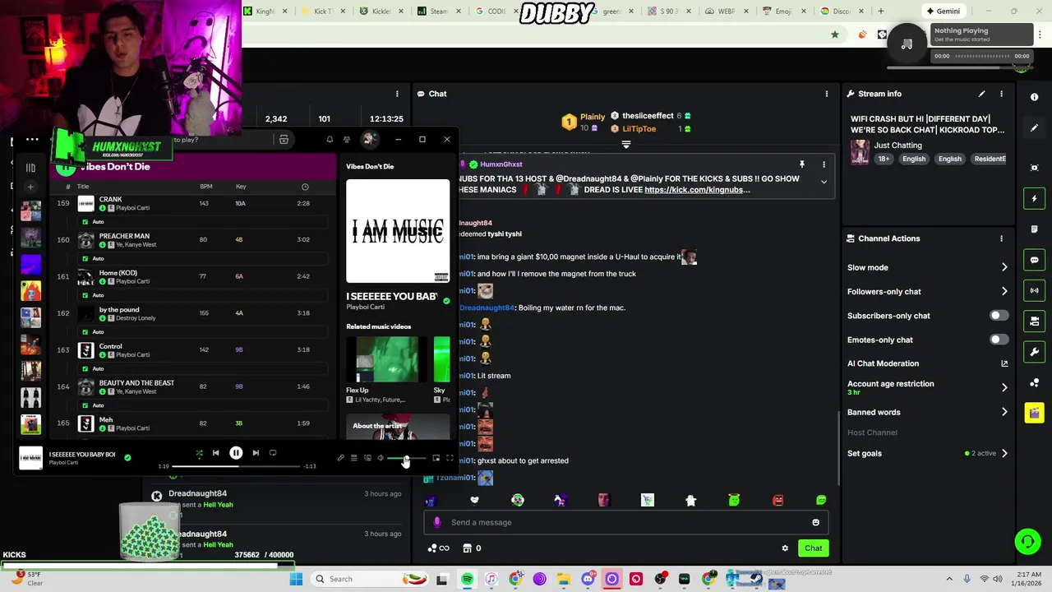Skip to next track in Spotify
Image resolution: width=1052 pixels, height=592 pixels.
click(x=256, y=453)
